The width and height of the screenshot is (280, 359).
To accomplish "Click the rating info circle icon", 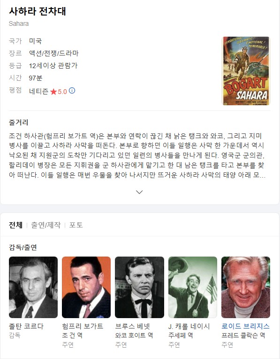I will (72, 91).
